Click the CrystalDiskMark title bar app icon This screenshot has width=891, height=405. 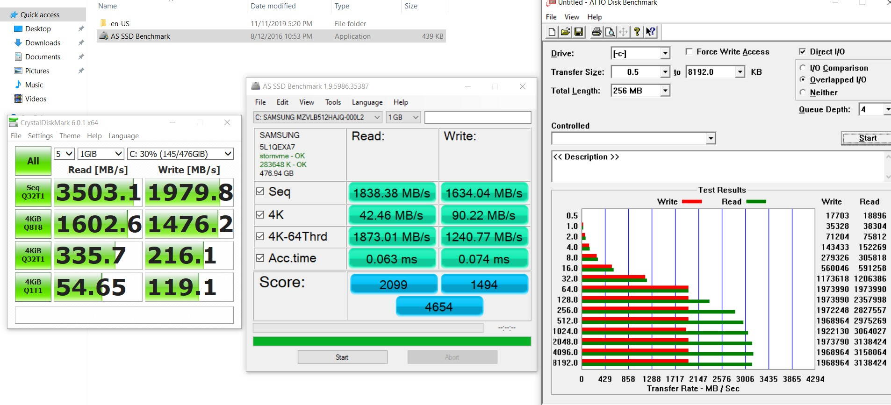coord(14,122)
